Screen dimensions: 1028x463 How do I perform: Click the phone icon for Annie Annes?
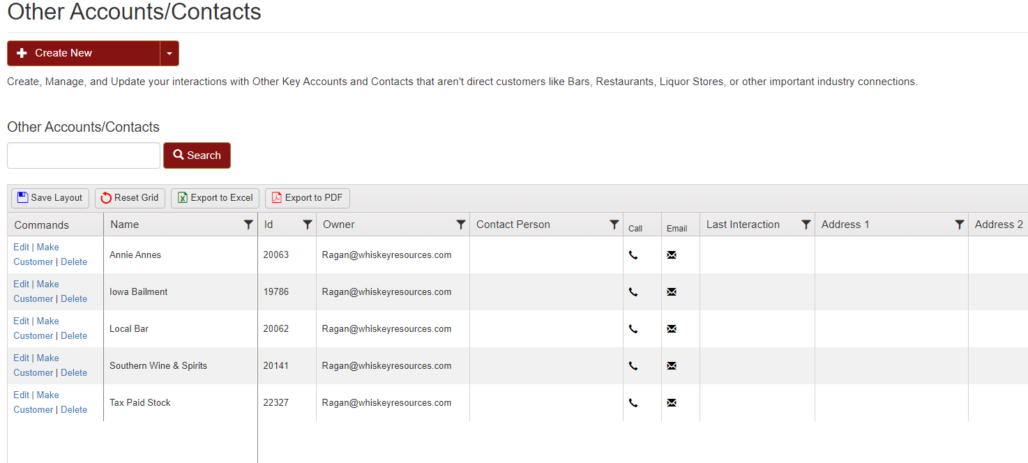(x=633, y=255)
